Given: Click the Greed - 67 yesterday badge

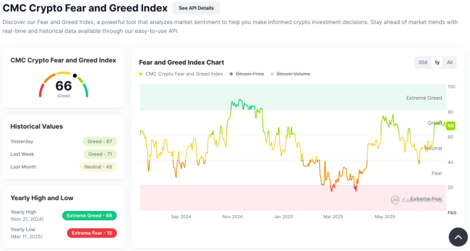Looking at the screenshot, I should click(x=99, y=141).
